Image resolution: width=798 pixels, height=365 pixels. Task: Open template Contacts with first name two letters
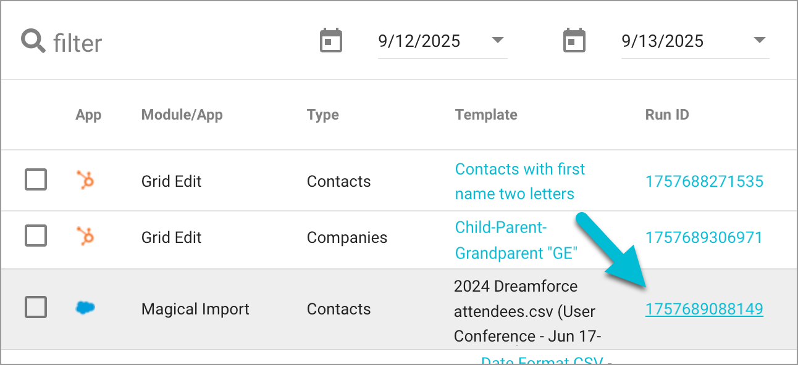click(519, 181)
